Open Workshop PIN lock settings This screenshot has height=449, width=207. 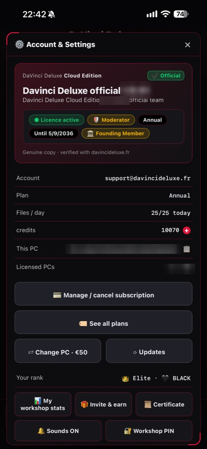tap(149, 431)
